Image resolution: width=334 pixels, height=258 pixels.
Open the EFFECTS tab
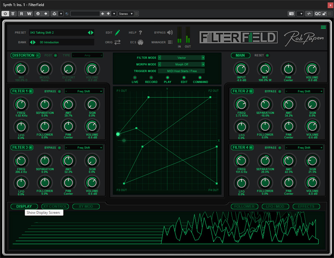tap(306, 206)
